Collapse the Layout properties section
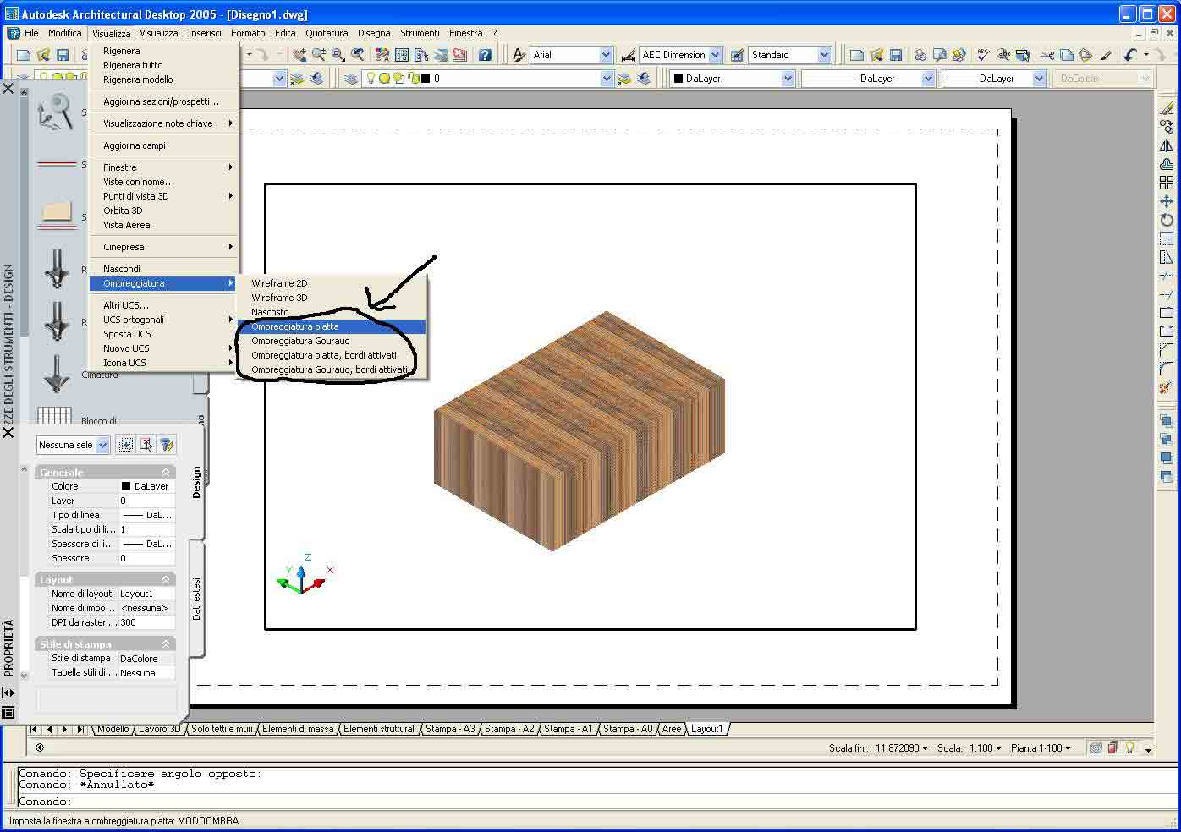This screenshot has width=1181, height=832. [166, 580]
